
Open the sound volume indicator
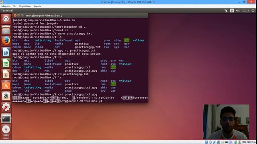[x=237, y=11]
